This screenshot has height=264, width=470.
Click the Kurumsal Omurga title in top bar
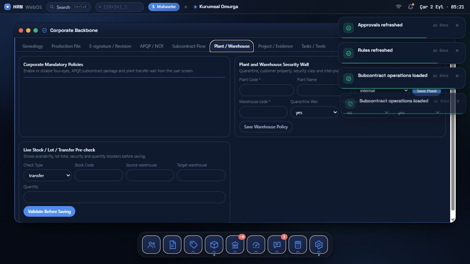click(x=218, y=7)
